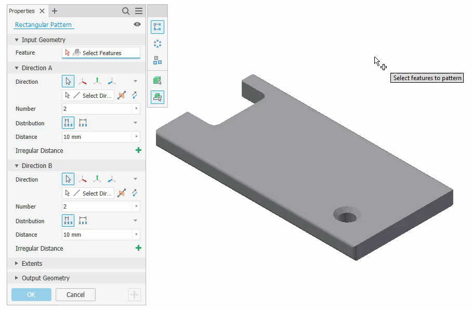Image resolution: width=472 pixels, height=310 pixels.
Task: Click the OK button
Action: [x=31, y=294]
